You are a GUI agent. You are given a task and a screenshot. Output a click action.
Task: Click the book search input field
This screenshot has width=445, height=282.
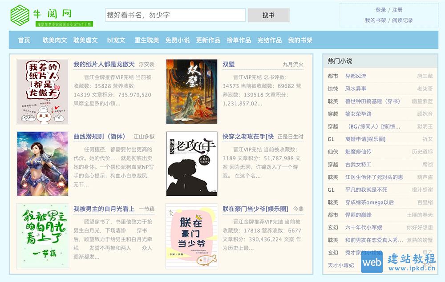point(176,15)
